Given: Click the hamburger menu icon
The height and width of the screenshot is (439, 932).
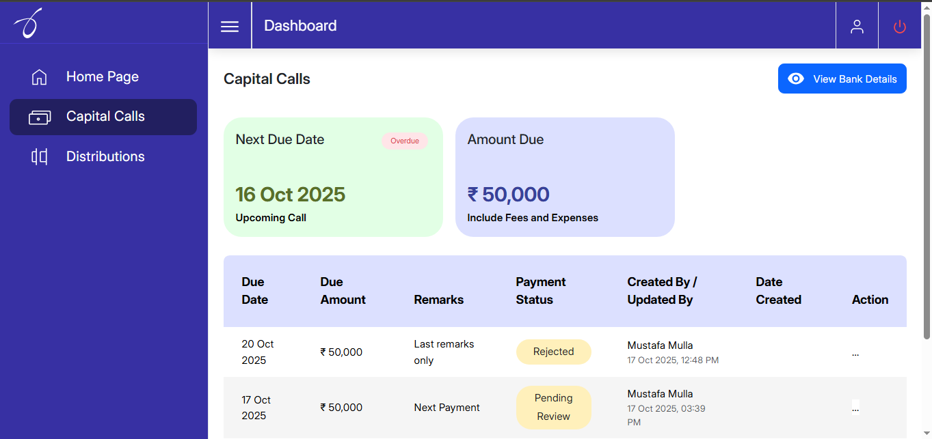Looking at the screenshot, I should (230, 26).
